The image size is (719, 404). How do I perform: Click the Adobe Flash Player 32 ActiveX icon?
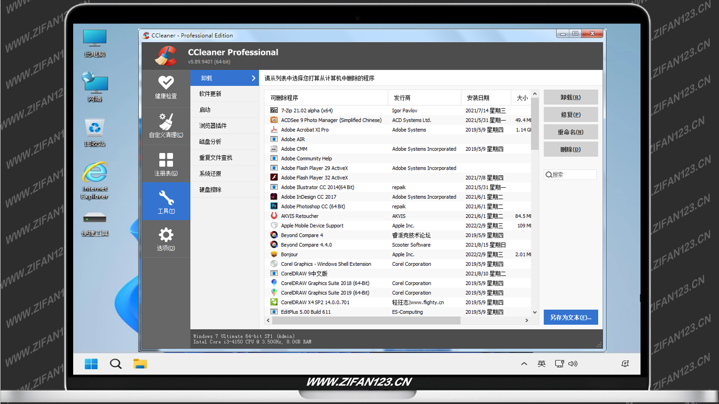click(274, 177)
